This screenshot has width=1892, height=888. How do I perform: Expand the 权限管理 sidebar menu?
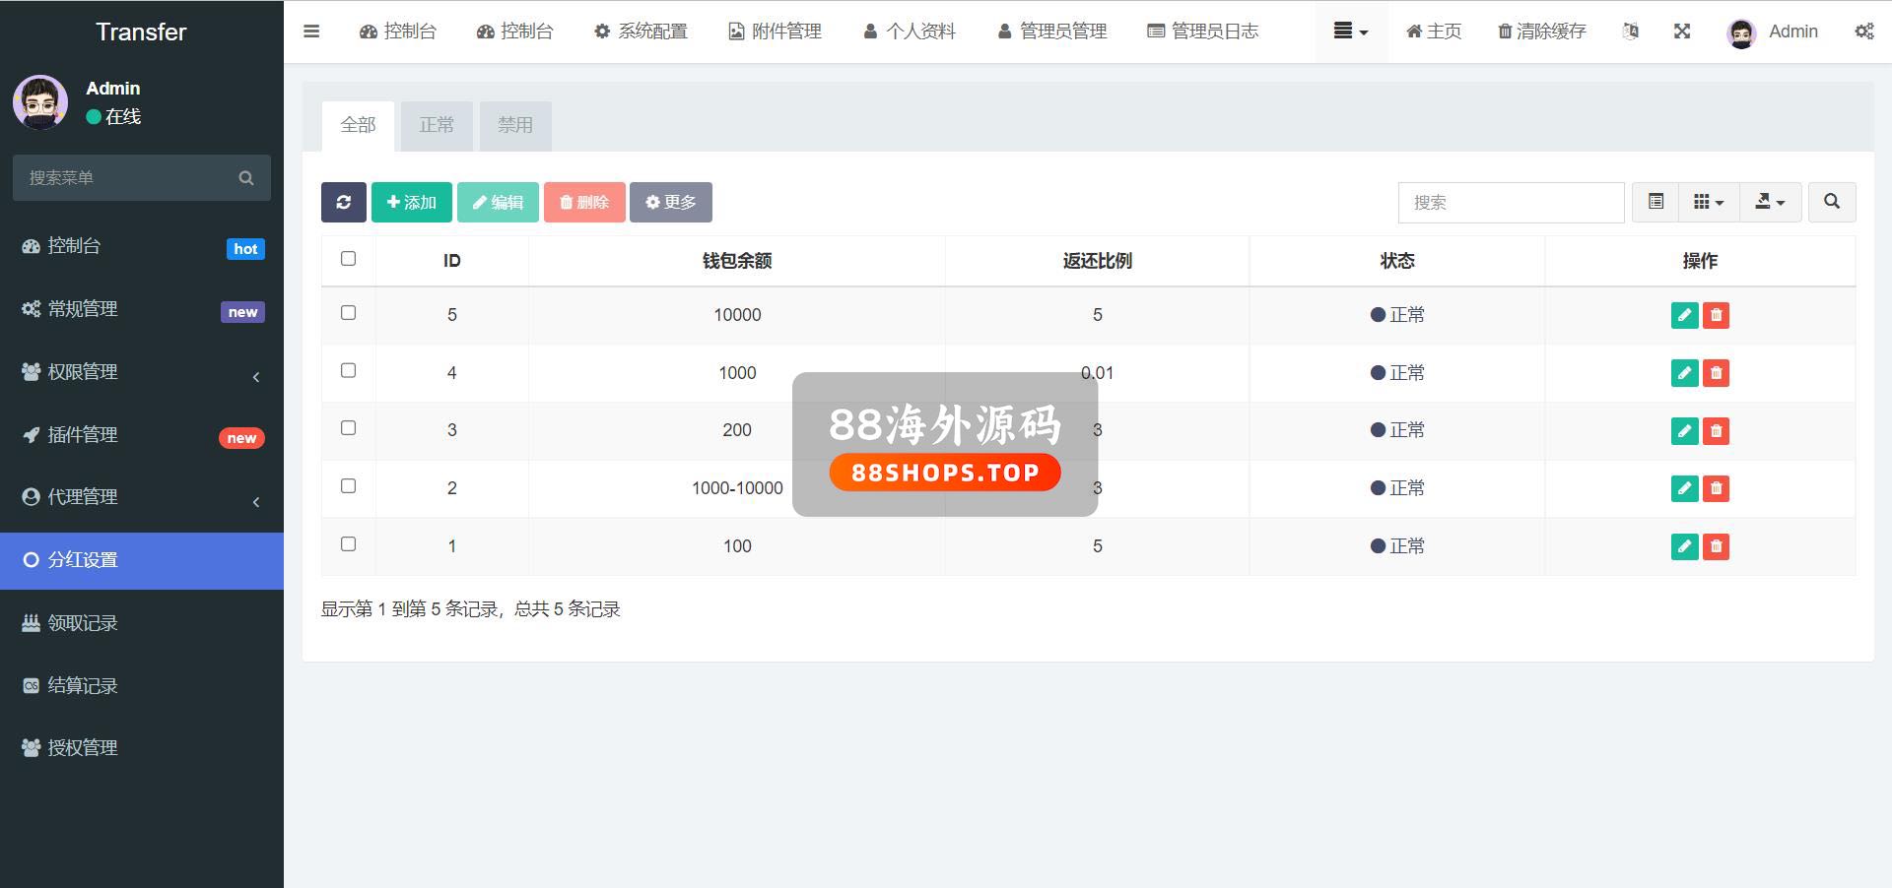click(x=141, y=372)
